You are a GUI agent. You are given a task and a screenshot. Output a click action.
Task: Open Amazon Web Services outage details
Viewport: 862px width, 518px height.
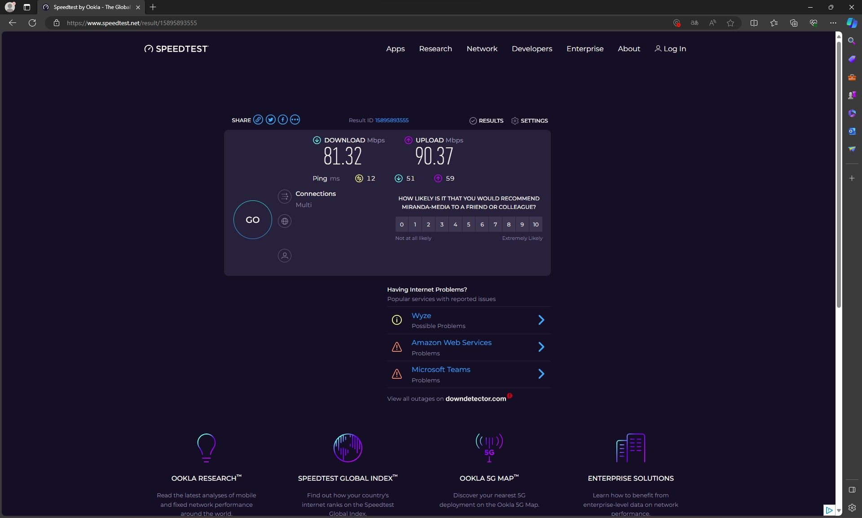click(452, 343)
